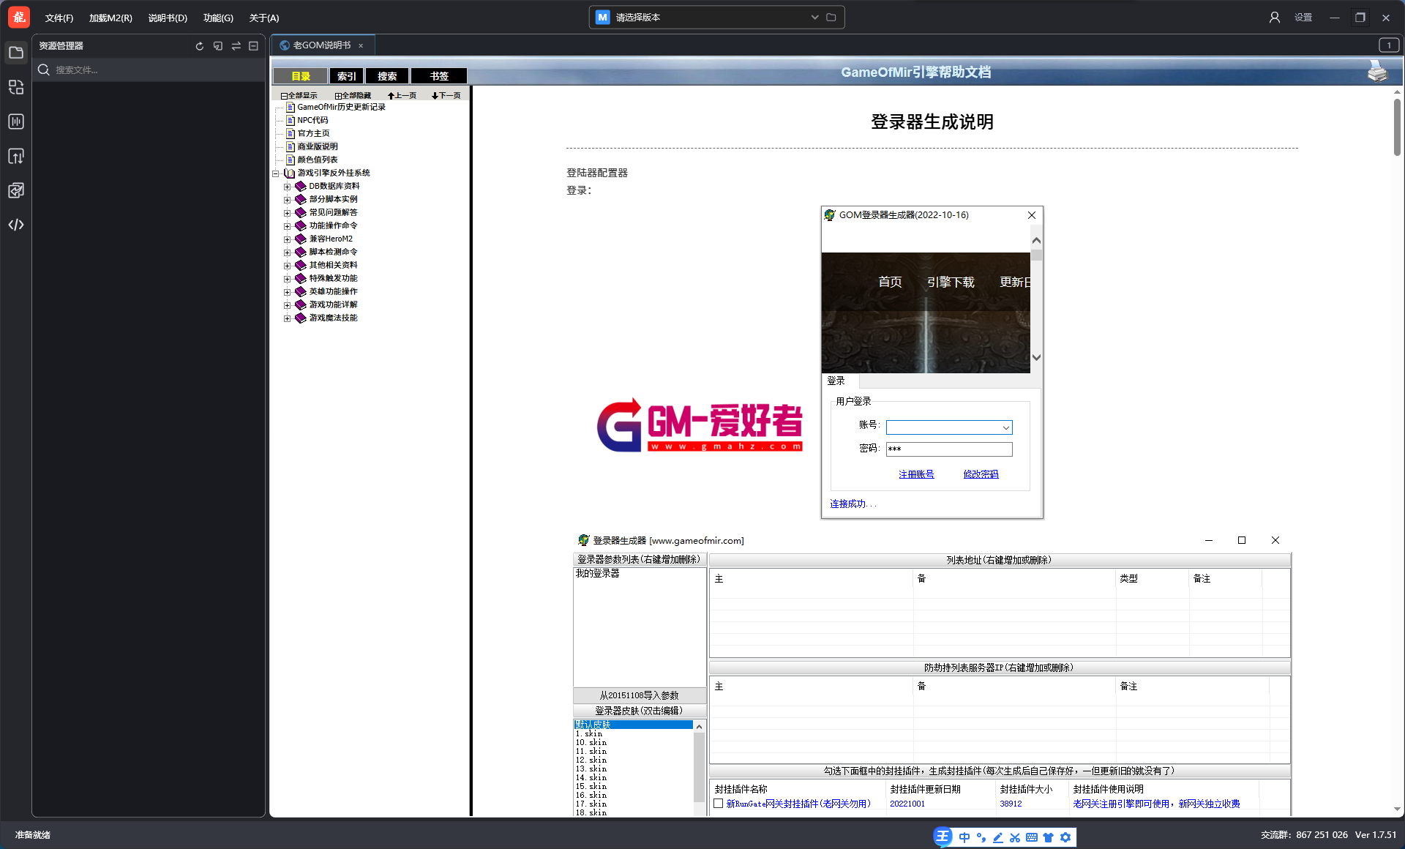Click the folder icon beside version selector

coord(831,18)
